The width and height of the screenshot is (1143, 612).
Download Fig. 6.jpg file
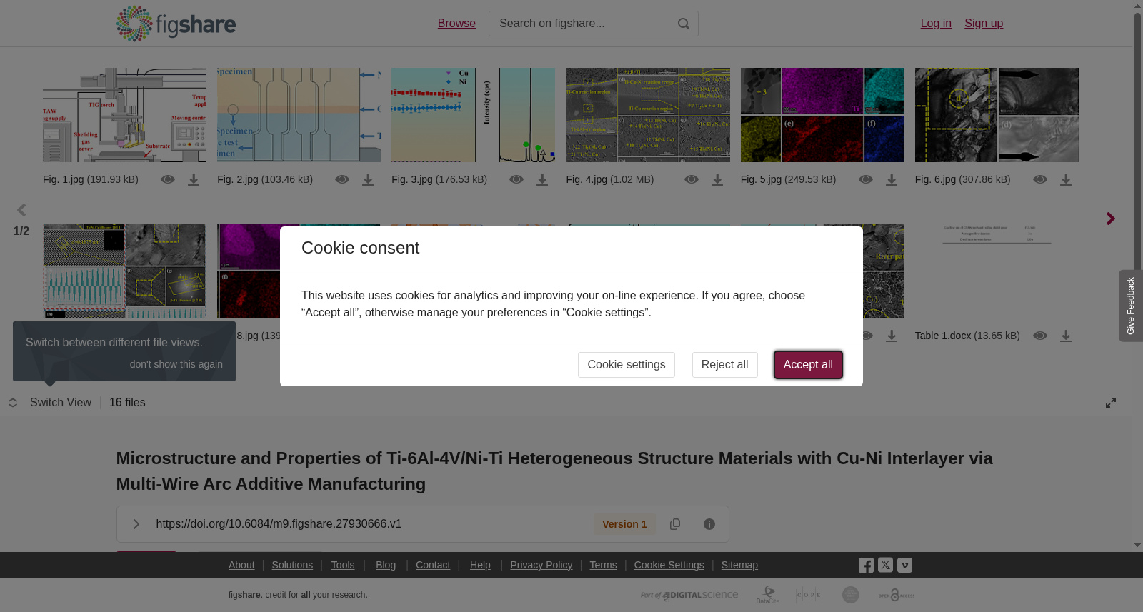pyautogui.click(x=1066, y=180)
